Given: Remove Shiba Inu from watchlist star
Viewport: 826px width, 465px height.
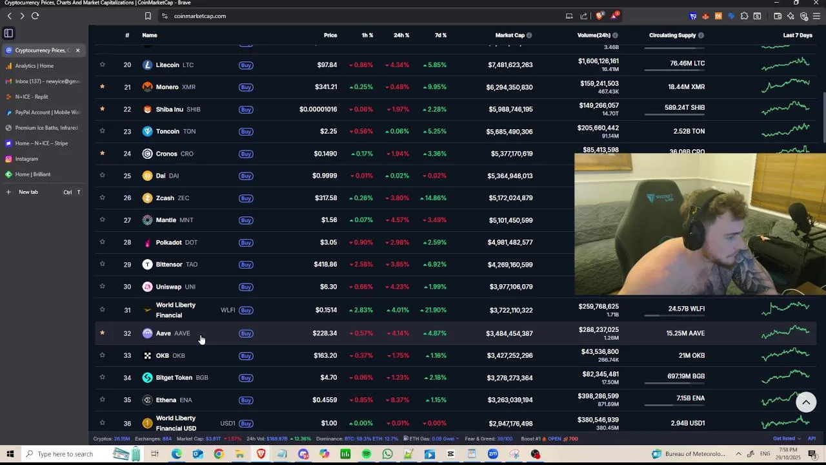Looking at the screenshot, I should tap(102, 109).
